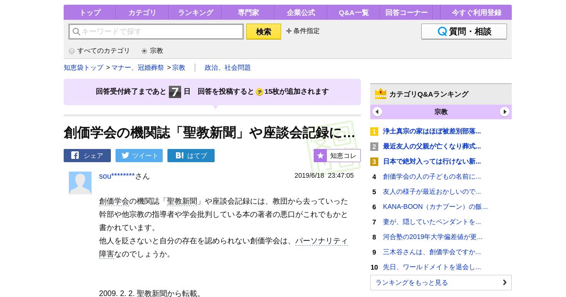The width and height of the screenshot is (566, 297).
Task: Click the Twitter bird icon on ツイート
Action: coord(125,155)
